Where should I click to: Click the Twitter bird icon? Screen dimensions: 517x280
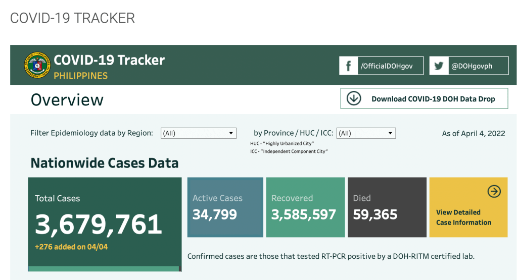(439, 66)
